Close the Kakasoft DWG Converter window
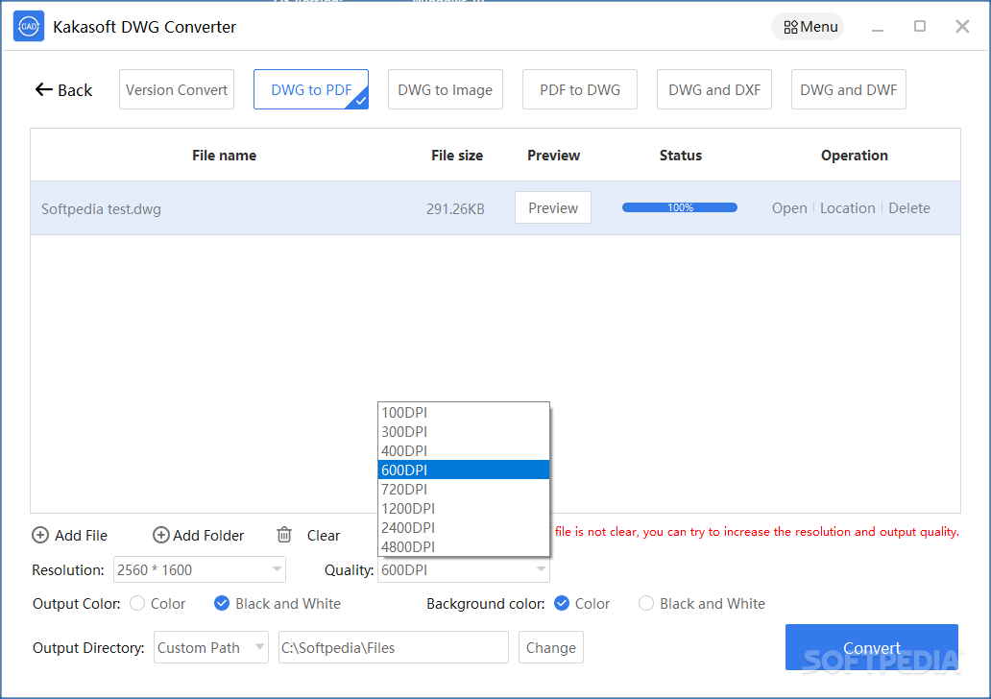Viewport: 991px width, 699px height. 962,27
